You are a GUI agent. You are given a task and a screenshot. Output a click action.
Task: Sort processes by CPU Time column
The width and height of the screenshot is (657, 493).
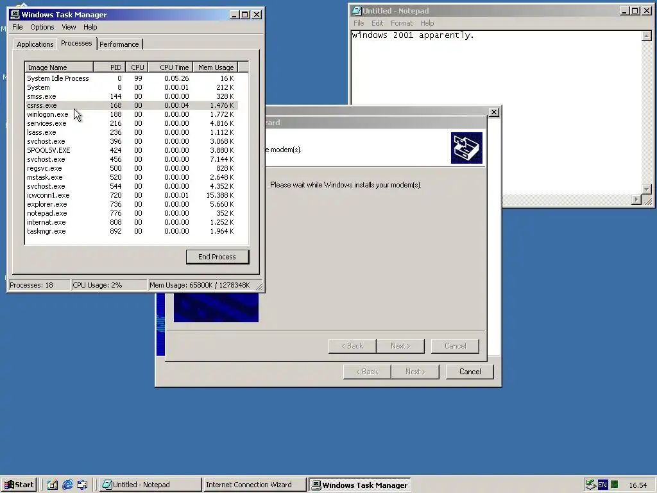(170, 67)
